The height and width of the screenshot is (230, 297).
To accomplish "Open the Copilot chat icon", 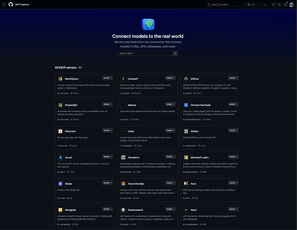I will [249, 4].
